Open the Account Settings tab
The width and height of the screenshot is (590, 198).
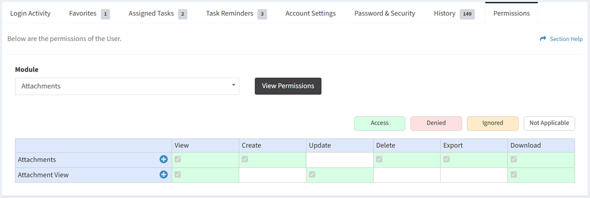(x=311, y=13)
